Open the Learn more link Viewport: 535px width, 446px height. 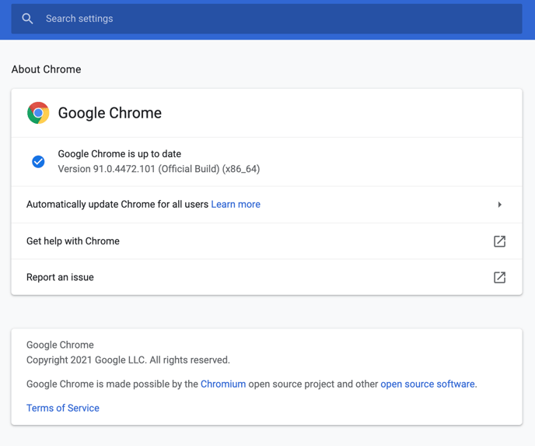click(236, 204)
